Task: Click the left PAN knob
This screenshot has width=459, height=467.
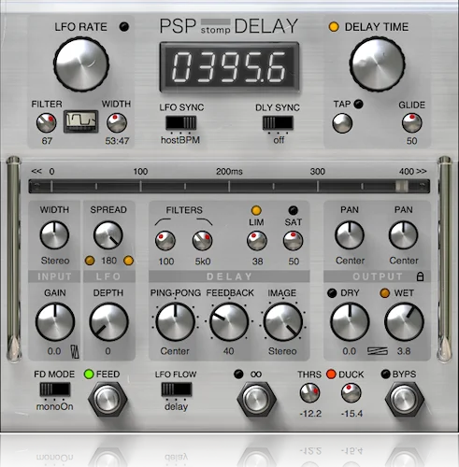Action: click(x=350, y=235)
